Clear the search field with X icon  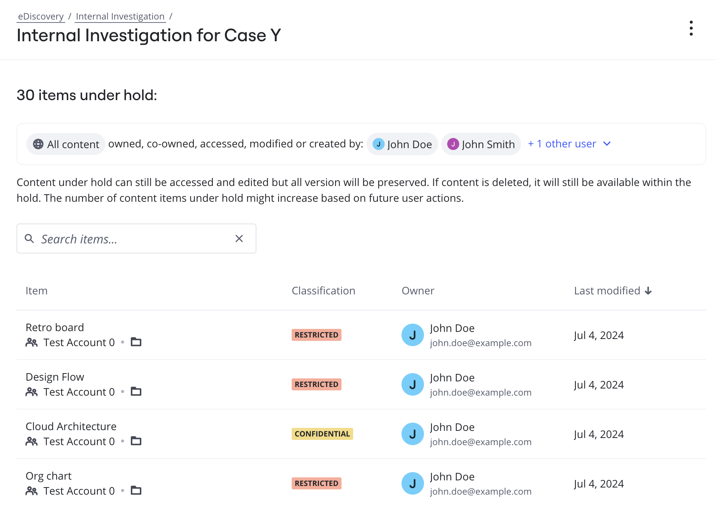(x=239, y=238)
